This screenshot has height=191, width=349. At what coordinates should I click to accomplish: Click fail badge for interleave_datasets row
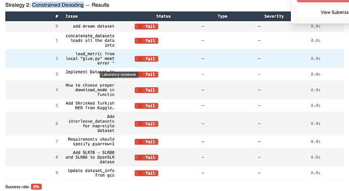tap(146, 123)
